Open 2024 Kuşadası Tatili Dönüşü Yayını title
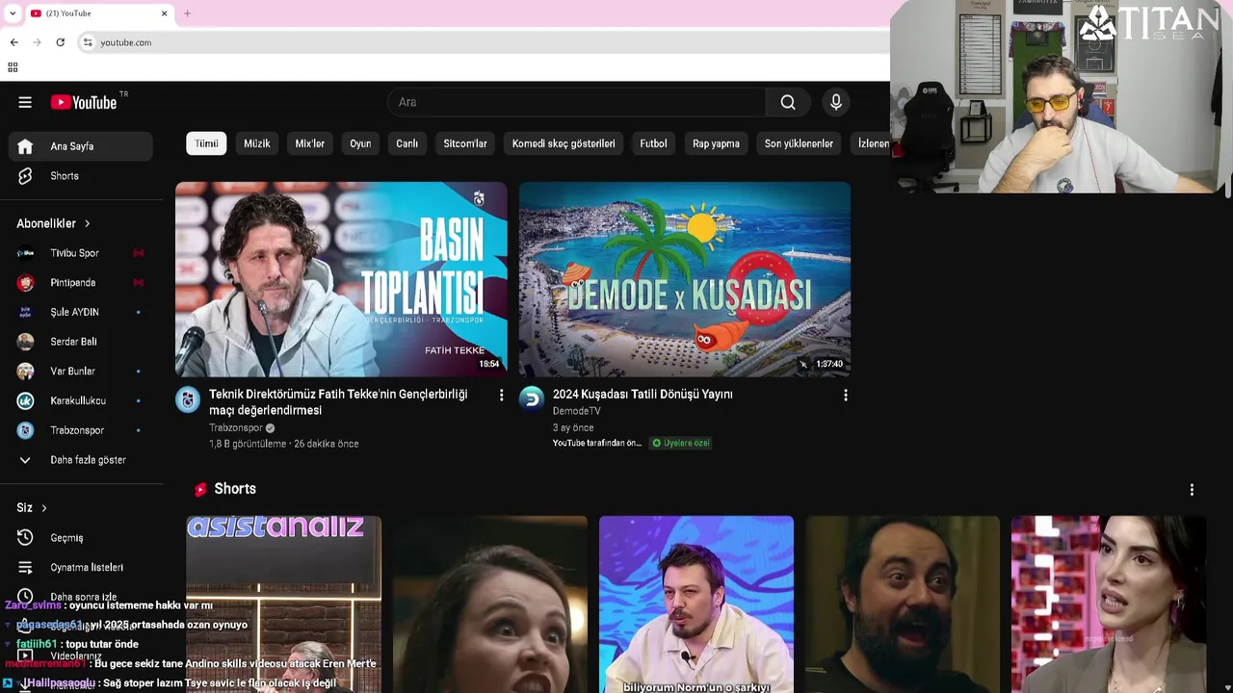The image size is (1233, 693). [x=643, y=395]
